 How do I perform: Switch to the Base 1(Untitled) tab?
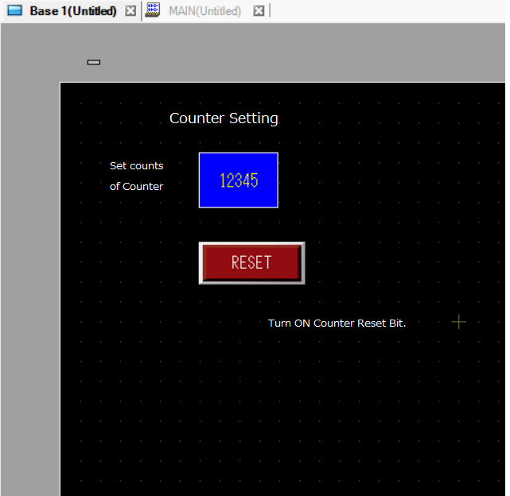tap(73, 11)
